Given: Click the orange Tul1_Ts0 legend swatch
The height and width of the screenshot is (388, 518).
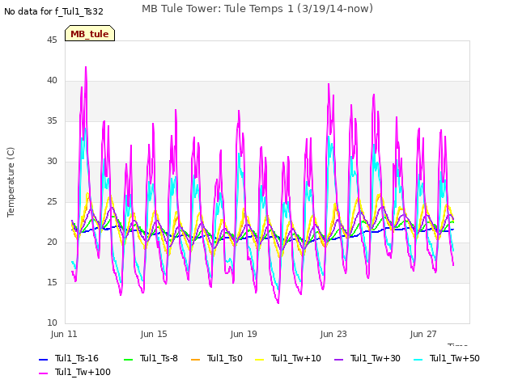Looking at the screenshot, I should 196,359.
